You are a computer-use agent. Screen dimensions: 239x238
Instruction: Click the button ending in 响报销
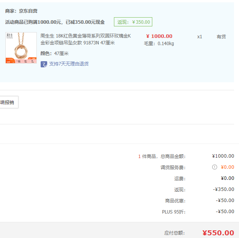(x=9, y=102)
